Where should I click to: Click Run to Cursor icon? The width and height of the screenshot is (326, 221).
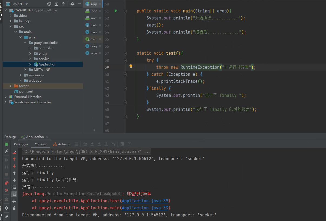click(x=114, y=144)
